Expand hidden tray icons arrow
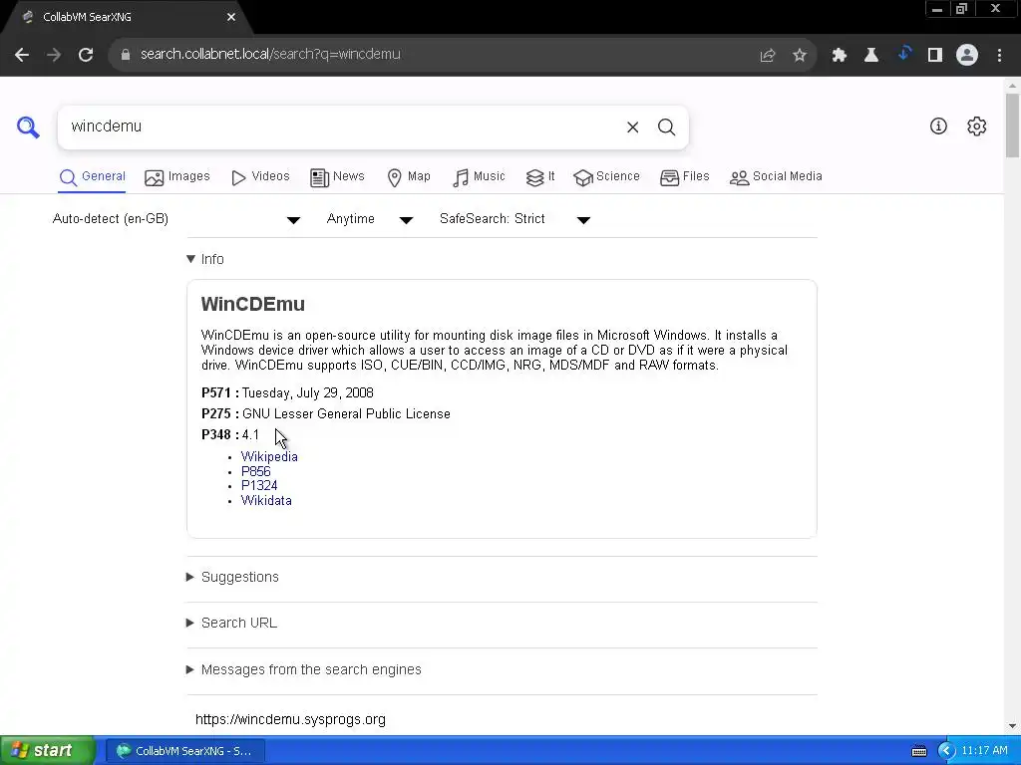Screen dimensions: 1021x765 946,751
